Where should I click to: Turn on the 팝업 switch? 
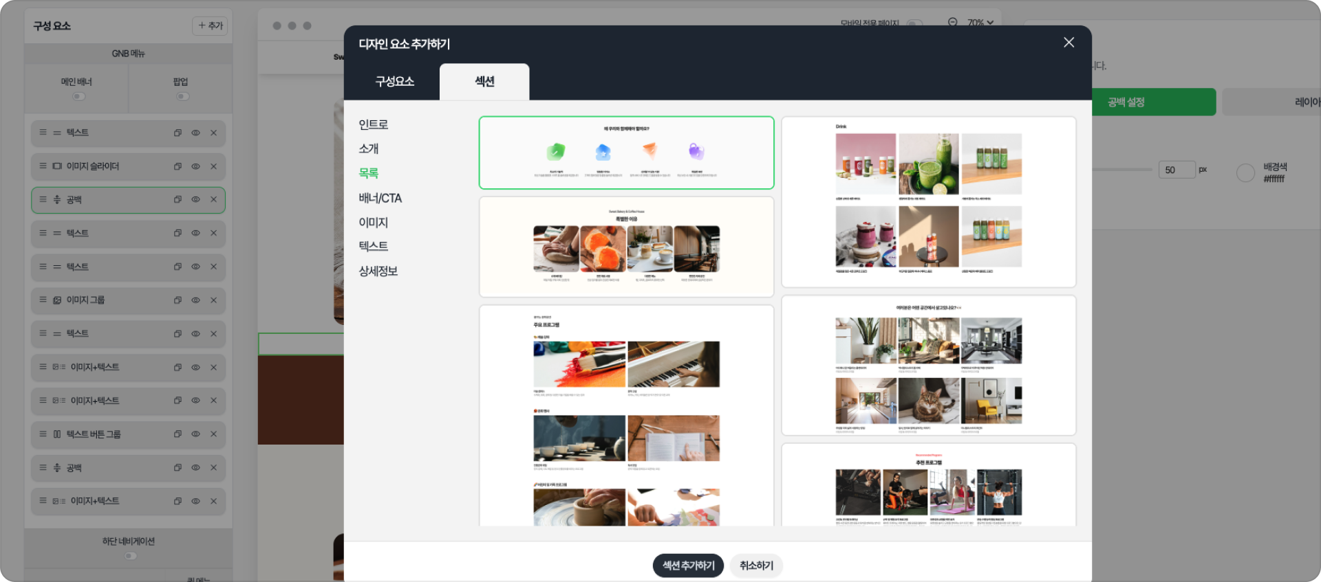(x=182, y=96)
